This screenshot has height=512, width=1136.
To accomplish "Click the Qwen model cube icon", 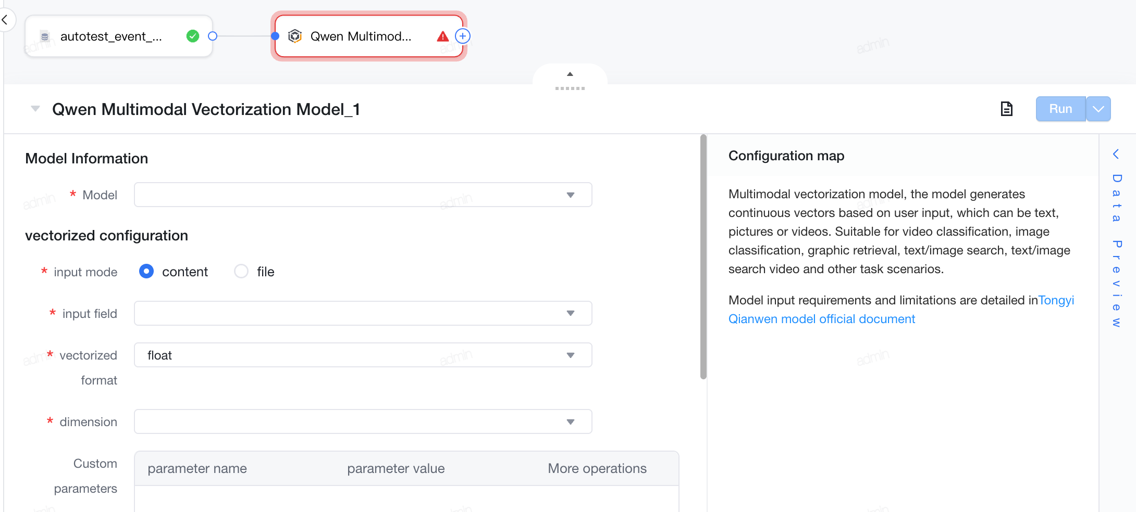I will pyautogui.click(x=295, y=36).
